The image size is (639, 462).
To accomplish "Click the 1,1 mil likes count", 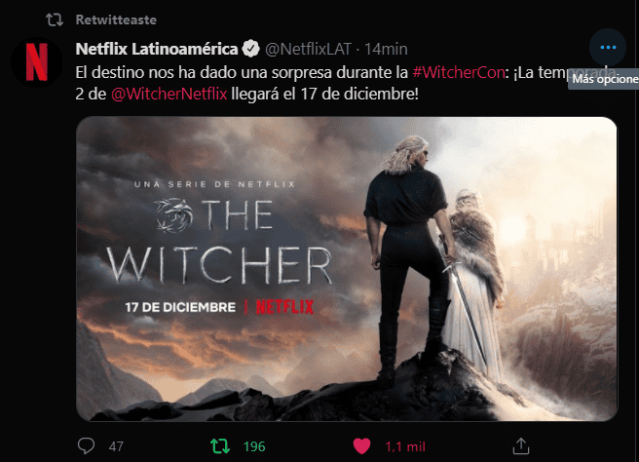I will point(405,446).
